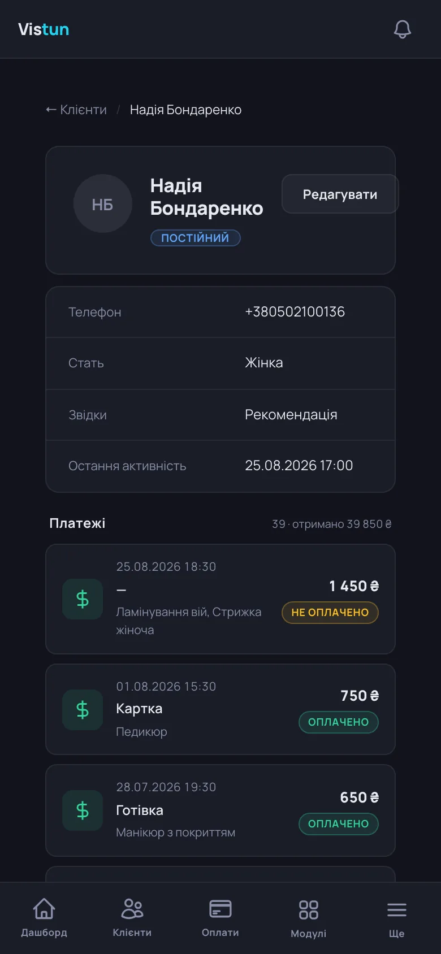Click dollar icon of the Готівка payment
Screen dimensions: 441x954
click(83, 810)
